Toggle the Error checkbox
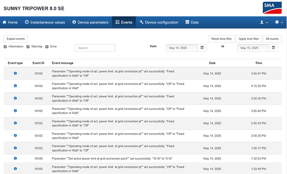287x174 pixels. (47, 47)
